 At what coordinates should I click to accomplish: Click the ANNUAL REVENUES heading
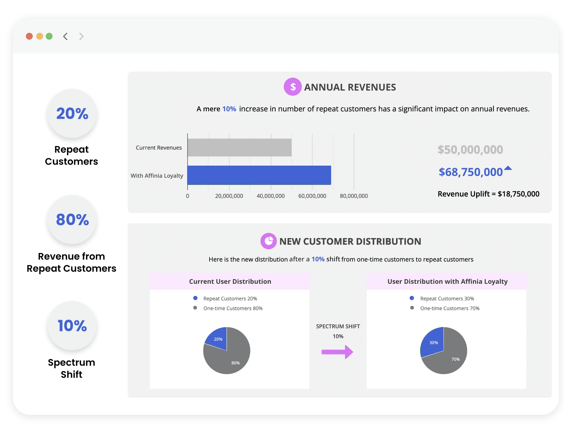click(350, 87)
